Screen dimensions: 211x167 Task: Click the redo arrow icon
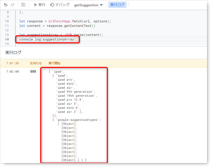click(x=13, y=5)
